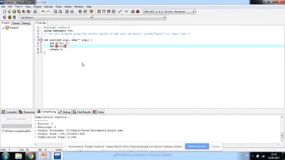Open PowerPoint from the taskbar
This screenshot has width=285, height=160.
point(44,156)
